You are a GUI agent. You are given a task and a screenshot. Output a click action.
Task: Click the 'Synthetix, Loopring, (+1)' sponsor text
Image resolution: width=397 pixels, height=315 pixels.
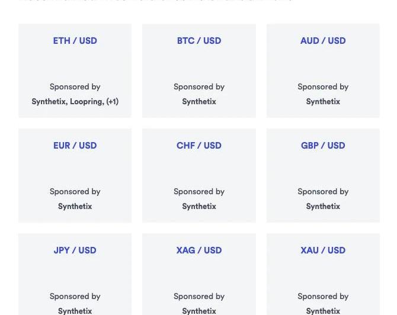click(x=75, y=102)
